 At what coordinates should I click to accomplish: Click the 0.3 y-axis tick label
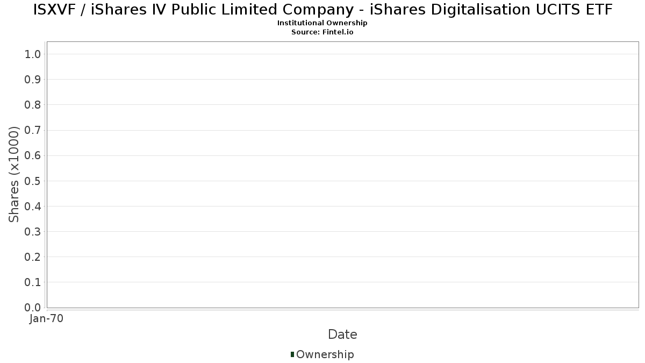pyautogui.click(x=33, y=232)
